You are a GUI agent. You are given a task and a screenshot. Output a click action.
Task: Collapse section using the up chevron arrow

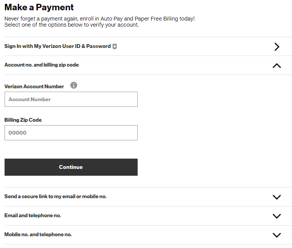[277, 65]
